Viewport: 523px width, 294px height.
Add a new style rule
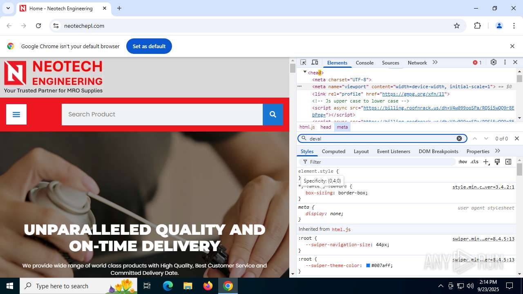[x=486, y=162]
